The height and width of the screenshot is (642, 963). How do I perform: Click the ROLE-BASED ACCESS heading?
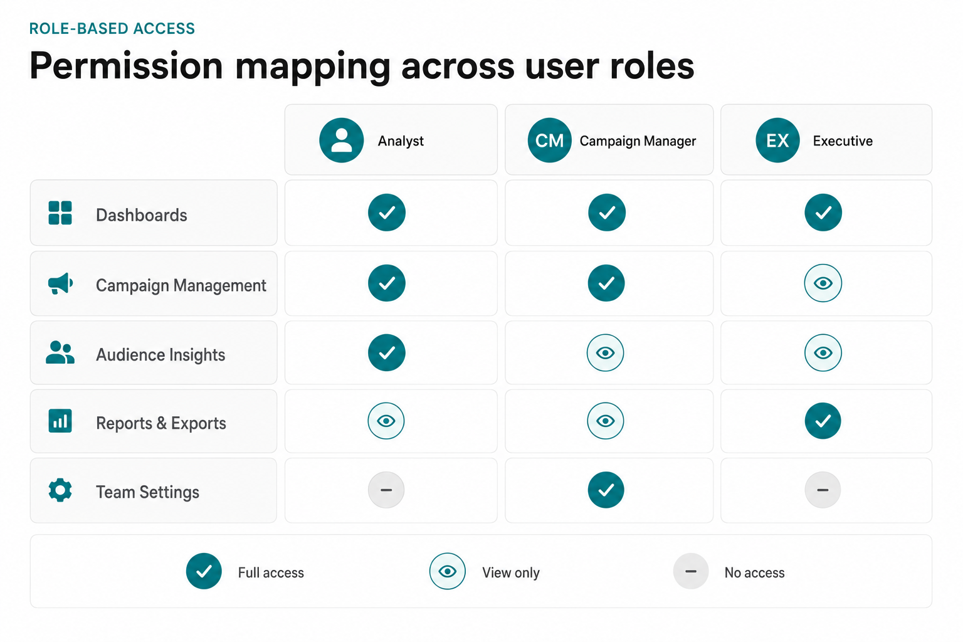click(x=112, y=29)
